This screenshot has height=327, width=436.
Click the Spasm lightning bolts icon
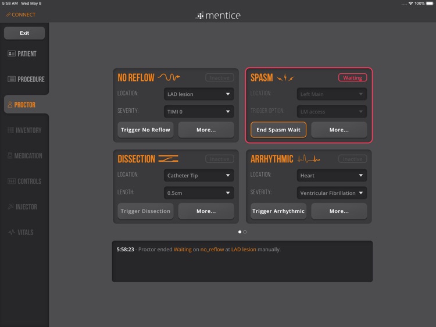point(285,77)
